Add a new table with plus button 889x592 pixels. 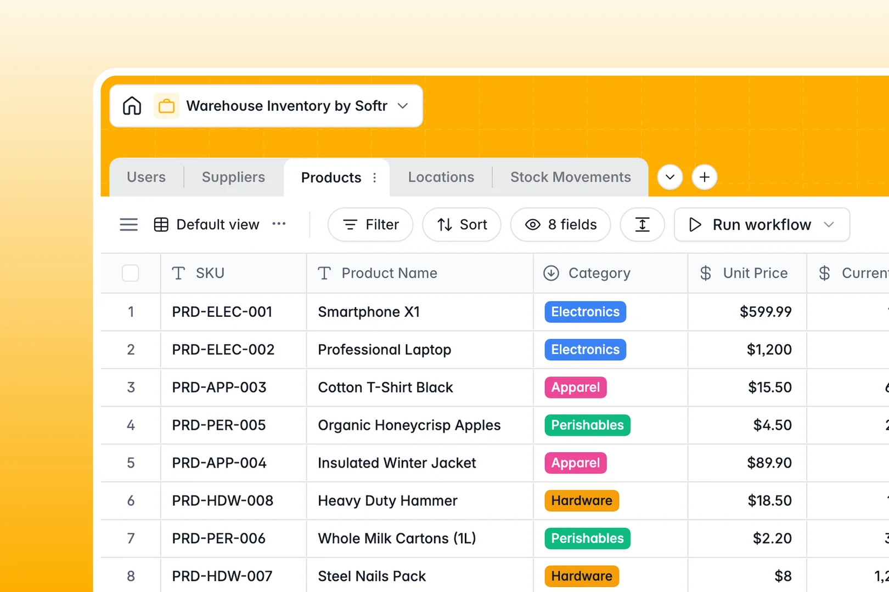click(705, 177)
